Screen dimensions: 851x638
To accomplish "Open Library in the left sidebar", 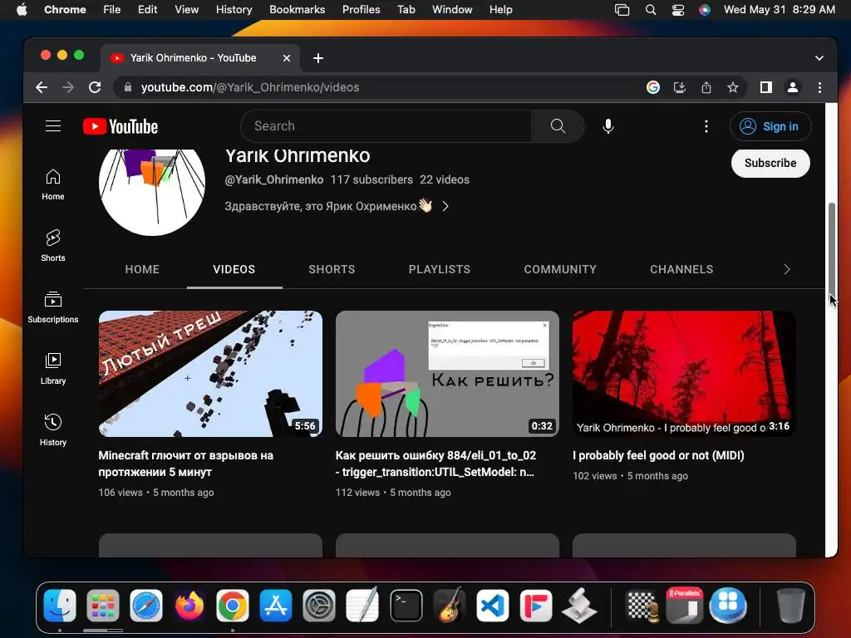I will (x=52, y=368).
